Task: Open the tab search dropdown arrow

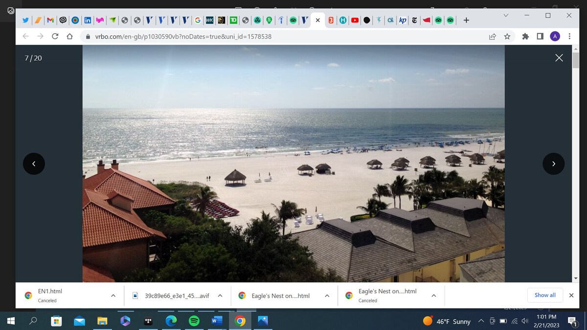Action: click(x=506, y=16)
